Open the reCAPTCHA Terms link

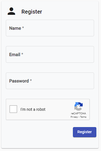[83, 117]
